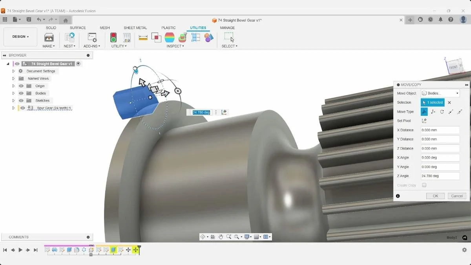The image size is (471, 265).
Task: Open the INSPECT dropdown menu
Action: [x=175, y=46]
